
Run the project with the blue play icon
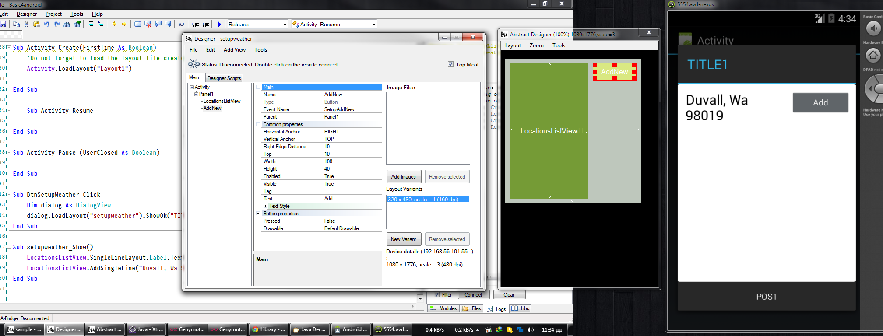pos(219,24)
